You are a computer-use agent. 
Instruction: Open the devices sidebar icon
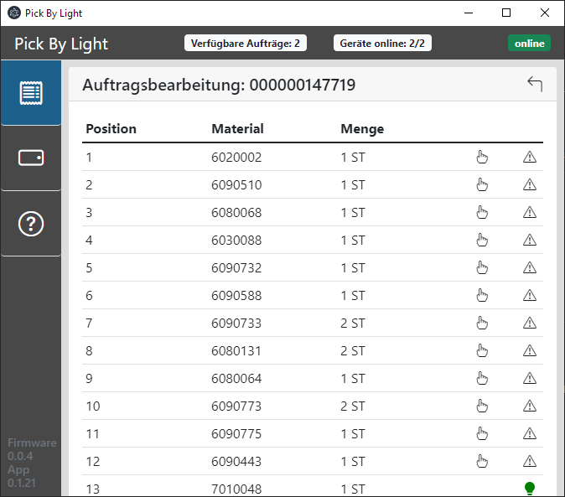[31, 158]
